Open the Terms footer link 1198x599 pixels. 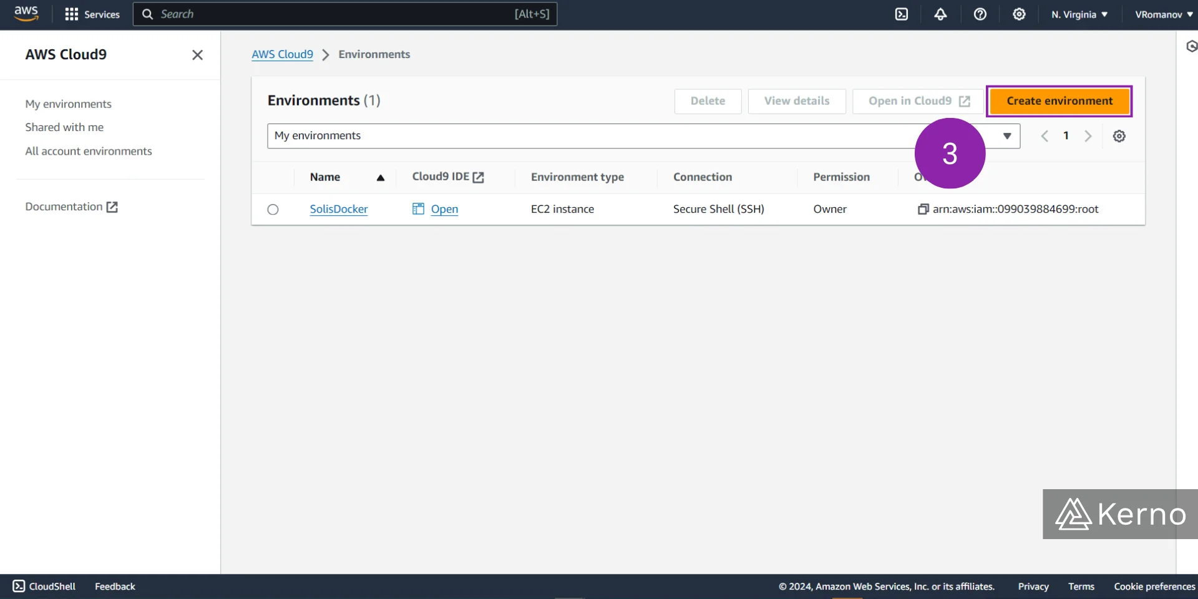point(1081,587)
